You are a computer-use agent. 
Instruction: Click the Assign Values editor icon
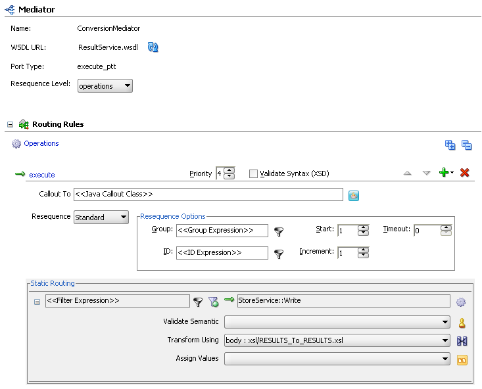pos(462,359)
